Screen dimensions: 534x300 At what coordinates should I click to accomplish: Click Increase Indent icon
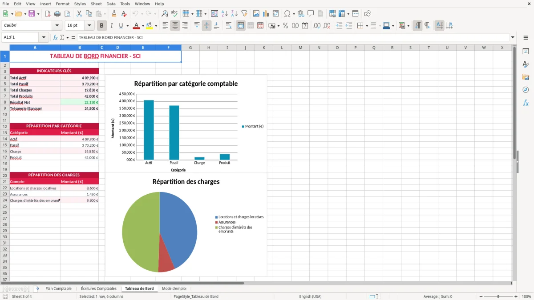[x=339, y=26]
